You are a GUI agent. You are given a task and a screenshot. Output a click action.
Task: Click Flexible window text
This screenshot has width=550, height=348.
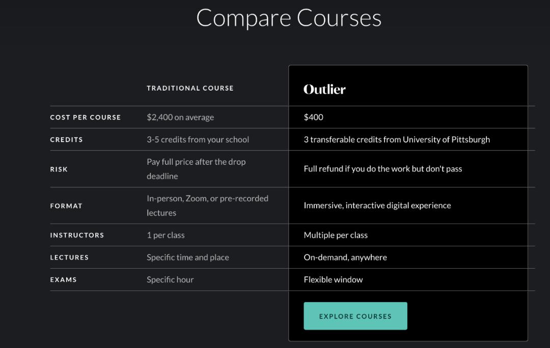tap(333, 280)
